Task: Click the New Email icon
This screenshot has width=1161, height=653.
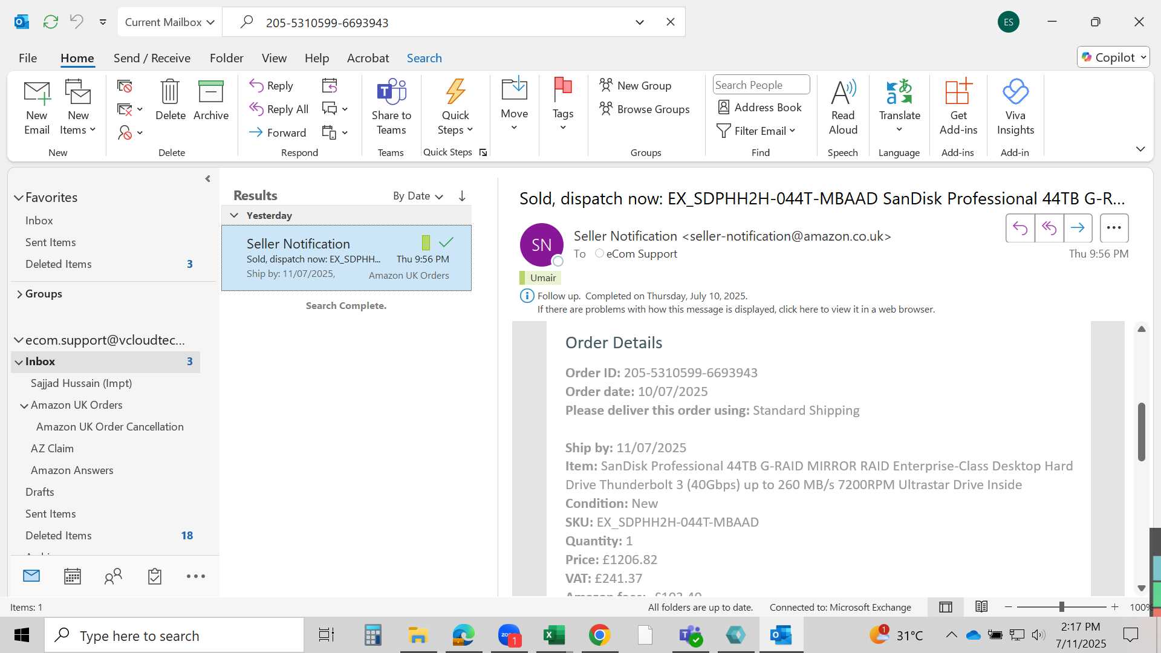Action: click(37, 108)
